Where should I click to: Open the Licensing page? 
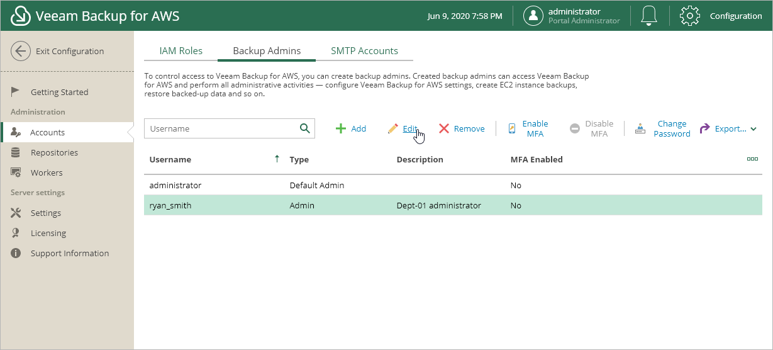click(48, 233)
